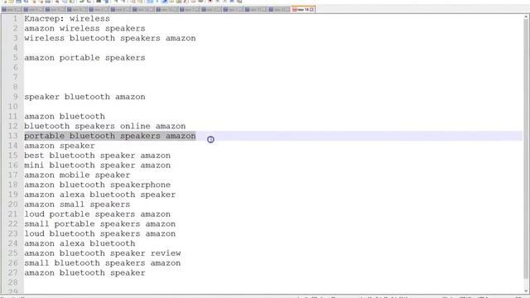Click the line 1 text "Кластер: wireless"
The width and height of the screenshot is (530, 298).
coord(67,18)
